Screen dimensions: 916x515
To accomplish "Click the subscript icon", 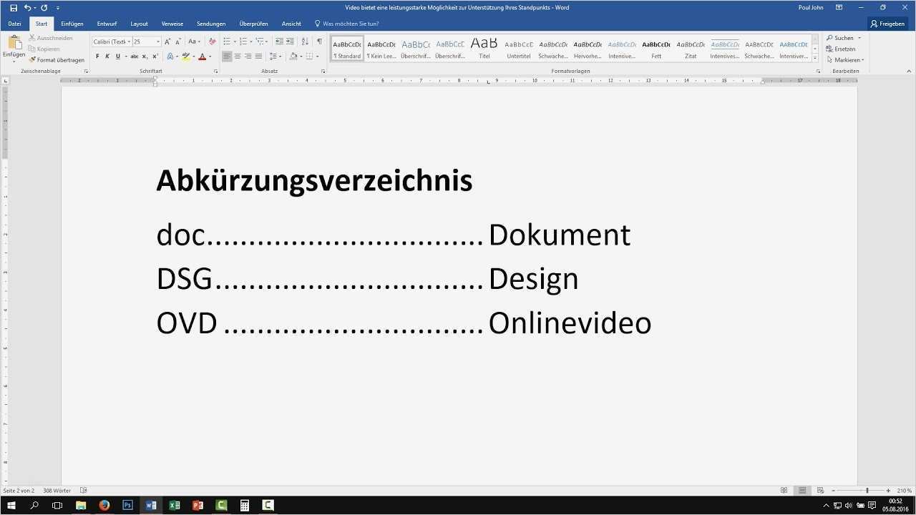I will point(145,56).
